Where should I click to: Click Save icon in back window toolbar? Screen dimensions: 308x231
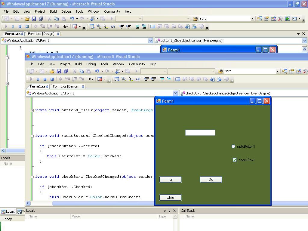[x=34, y=19]
